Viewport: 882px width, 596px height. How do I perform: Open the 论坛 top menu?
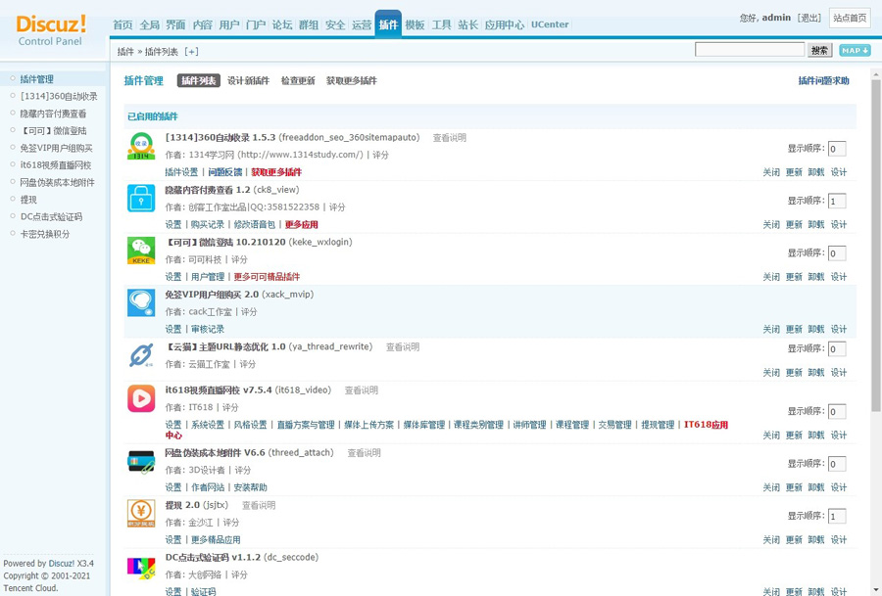point(282,24)
